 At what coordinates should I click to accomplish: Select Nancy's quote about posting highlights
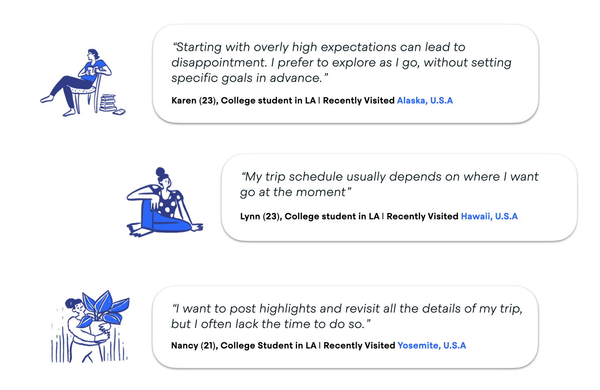click(347, 316)
